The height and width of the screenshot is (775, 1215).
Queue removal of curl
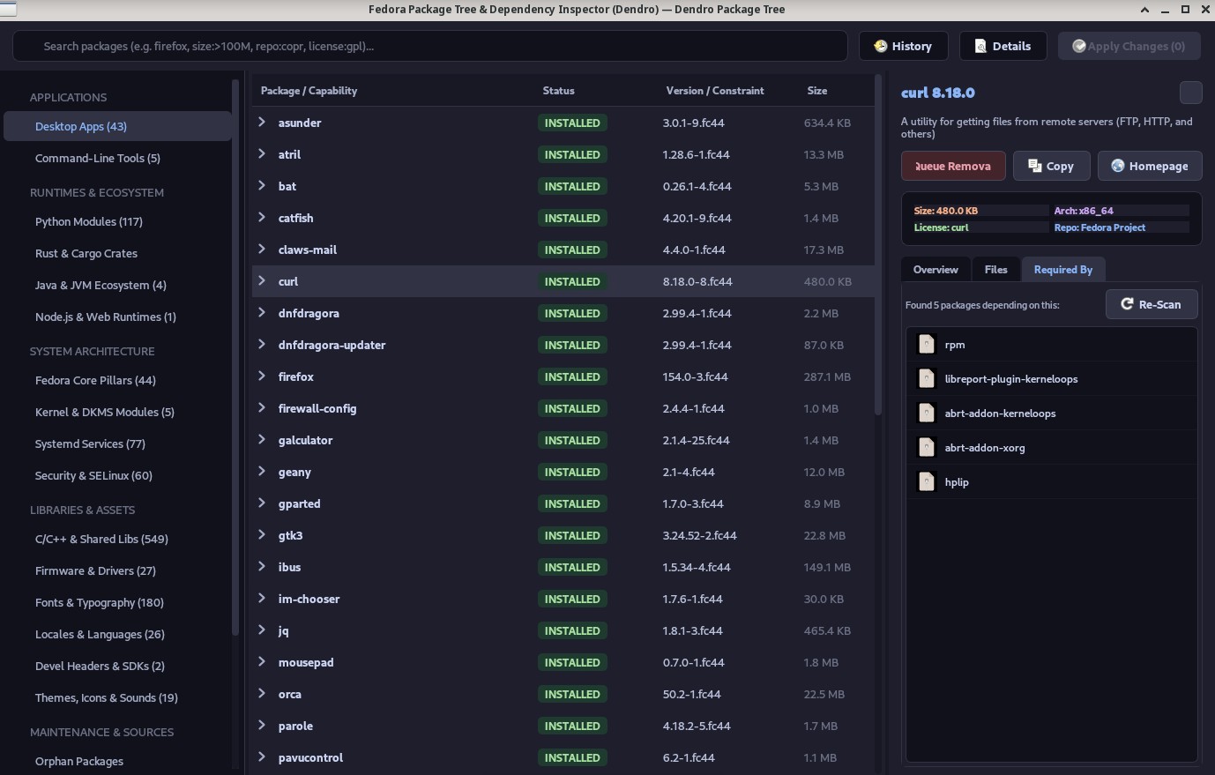[953, 166]
